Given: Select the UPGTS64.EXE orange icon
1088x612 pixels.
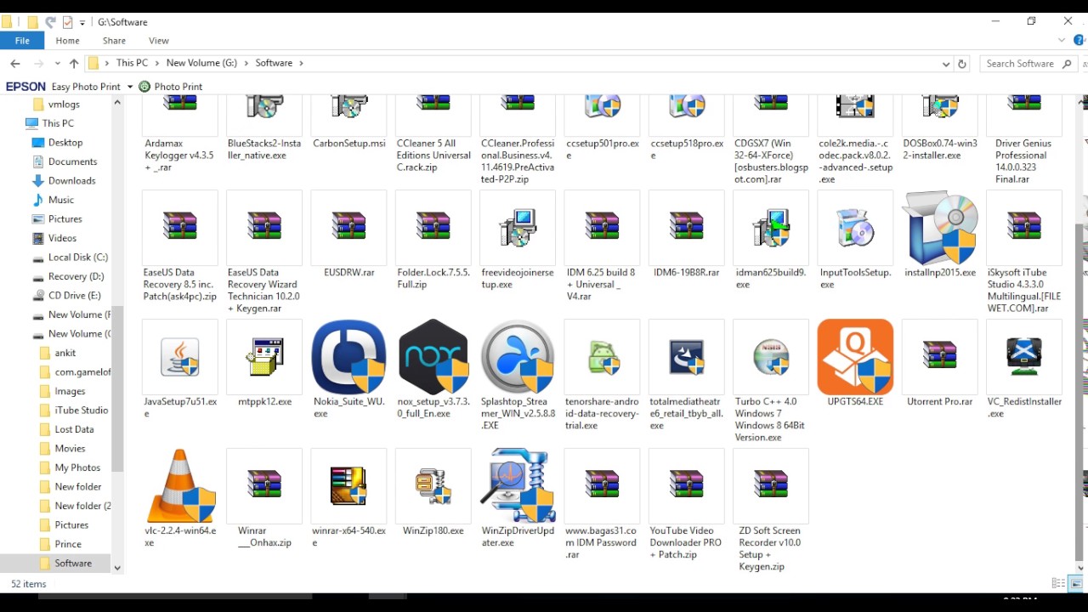Looking at the screenshot, I should tap(855, 357).
